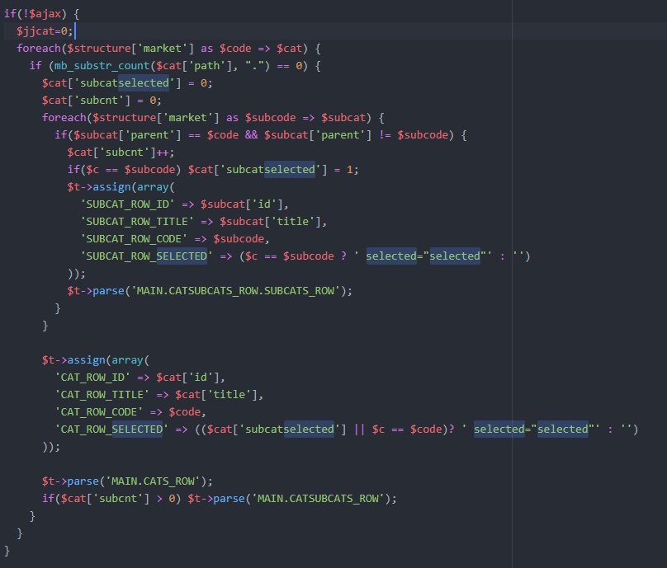Click $subcat['id'] value
This screenshot has height=568, width=667.
(x=242, y=204)
